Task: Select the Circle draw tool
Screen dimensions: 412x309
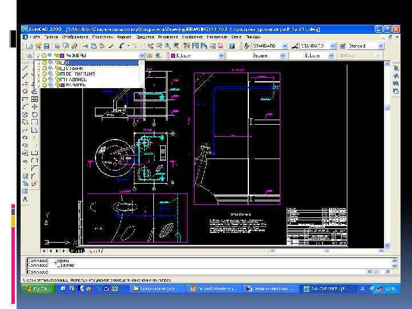Action: pyautogui.click(x=25, y=114)
